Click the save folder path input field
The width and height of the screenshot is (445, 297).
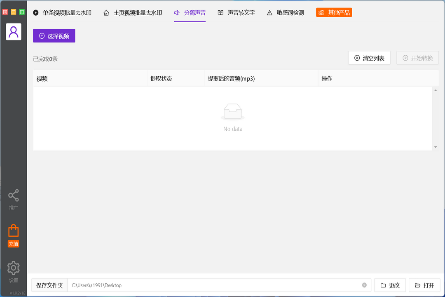point(206,285)
